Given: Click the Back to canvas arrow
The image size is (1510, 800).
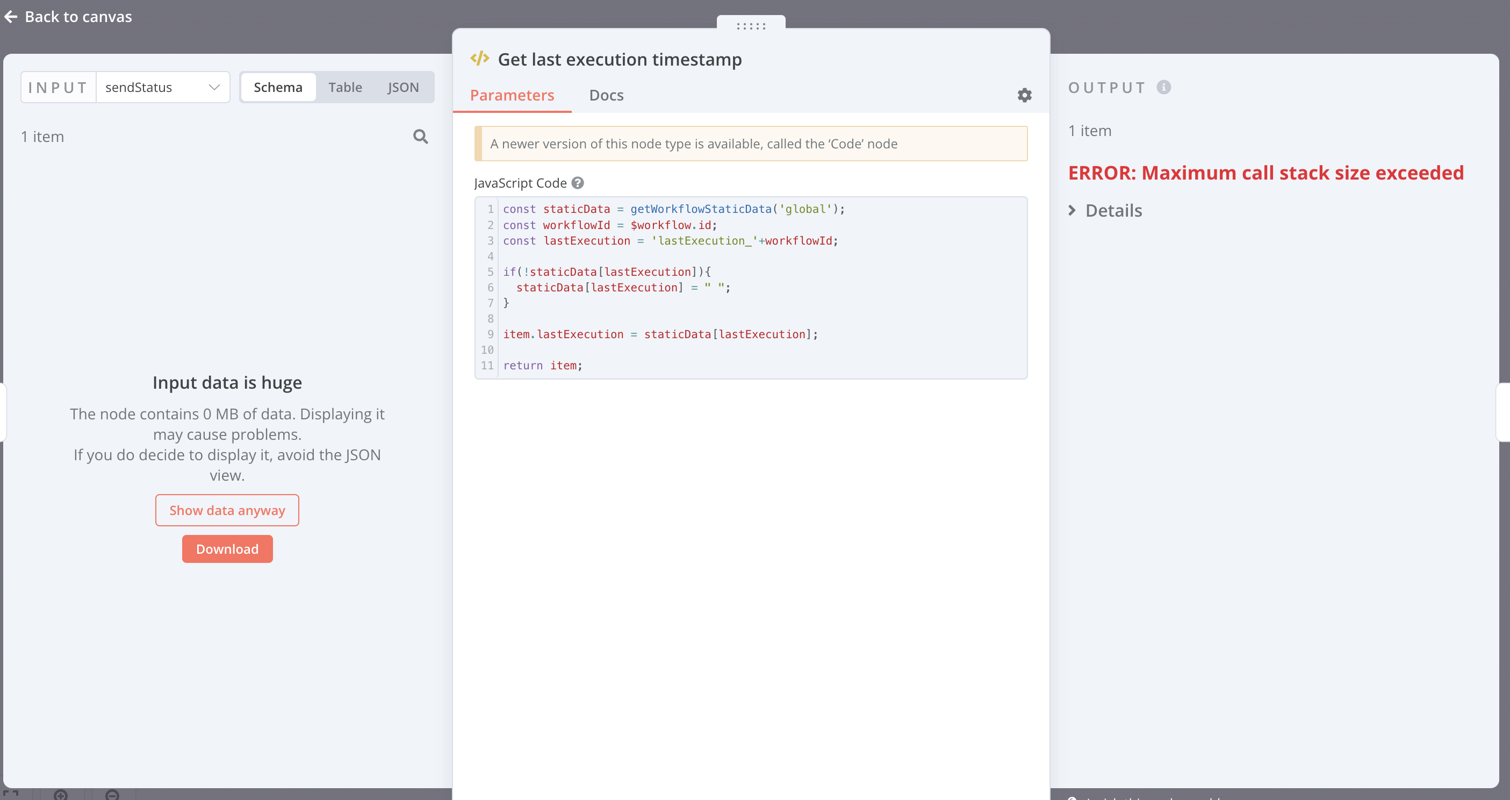Looking at the screenshot, I should (11, 17).
